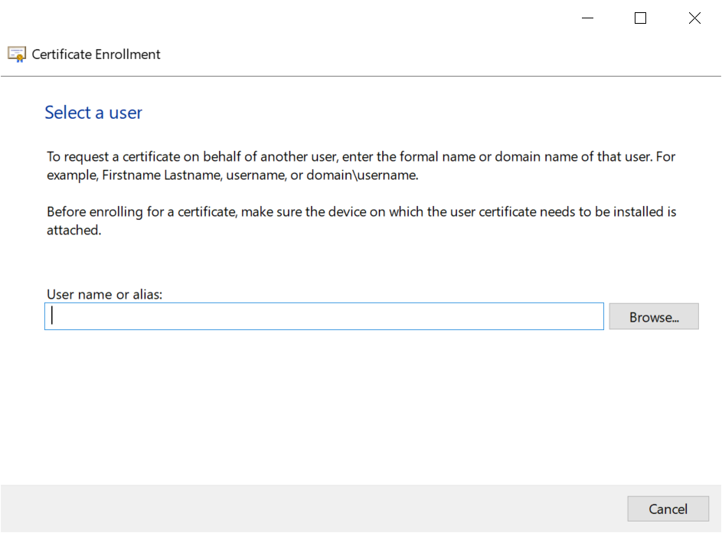Click the 'Certificate Enrollment' title text
Viewport: 722px width, 533px height.
tap(96, 54)
